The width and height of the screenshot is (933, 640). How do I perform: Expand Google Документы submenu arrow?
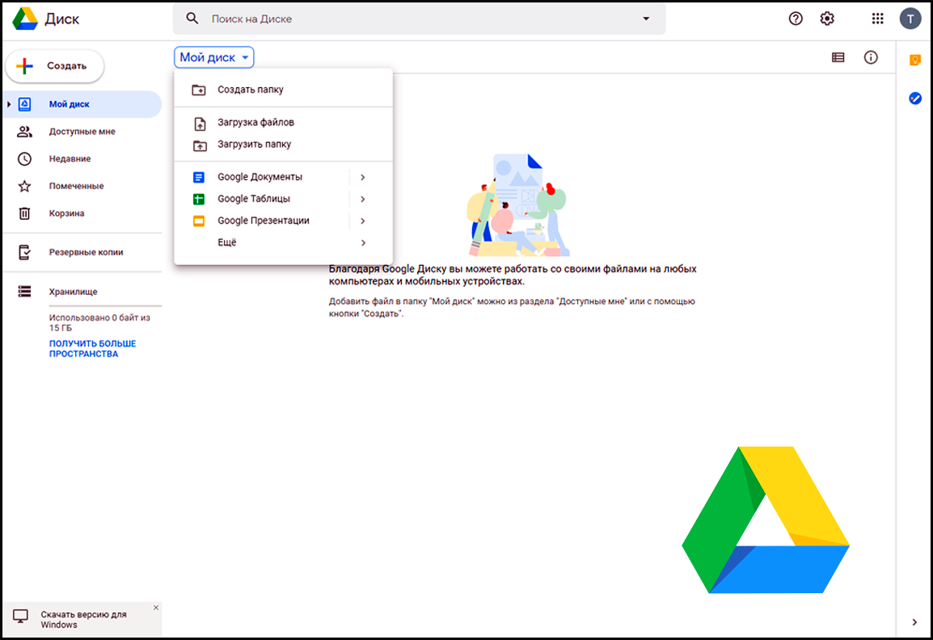click(x=363, y=177)
